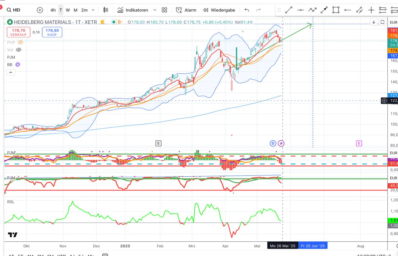398x256 pixels.
Task: Select the weekly W timeframe
Action: tap(68, 10)
